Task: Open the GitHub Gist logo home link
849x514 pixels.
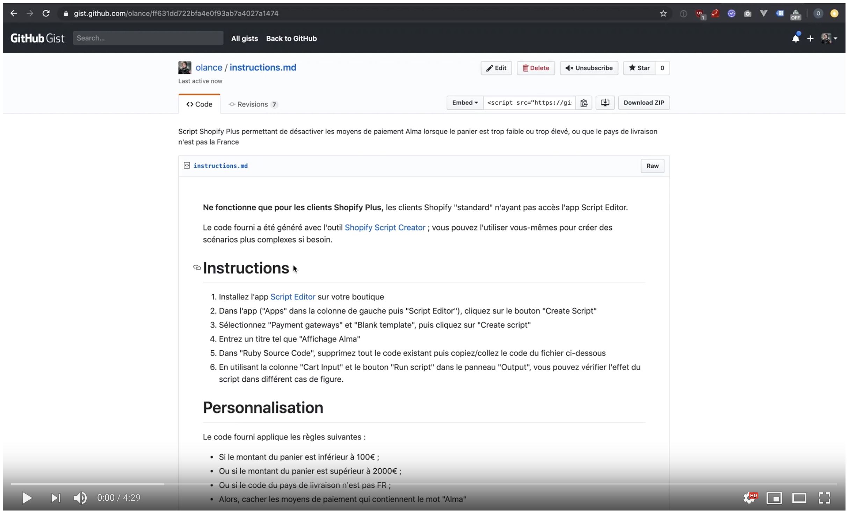Action: 37,38
